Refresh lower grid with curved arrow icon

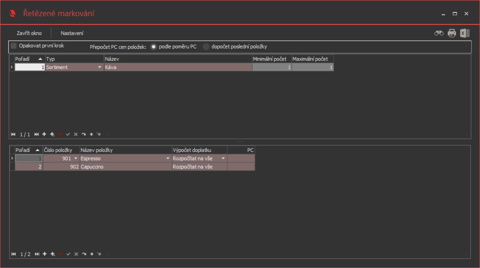[x=84, y=254]
